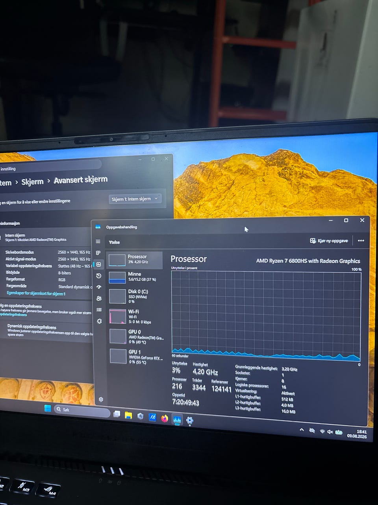
Task: Click 'AMD Ryzen 7 6800HS with Radeon Graphics' label
Action: coord(308,261)
